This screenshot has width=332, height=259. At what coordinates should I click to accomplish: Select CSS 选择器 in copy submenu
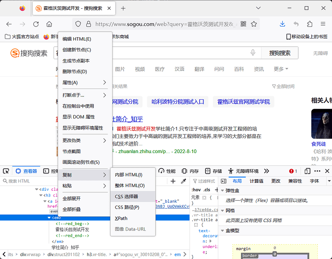[133, 196]
